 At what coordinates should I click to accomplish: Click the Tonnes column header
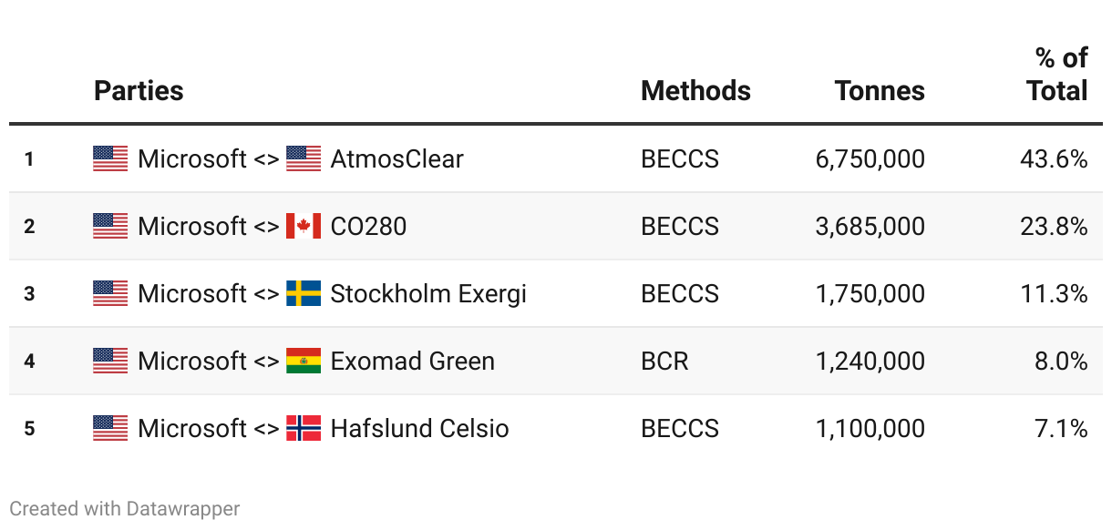(880, 91)
